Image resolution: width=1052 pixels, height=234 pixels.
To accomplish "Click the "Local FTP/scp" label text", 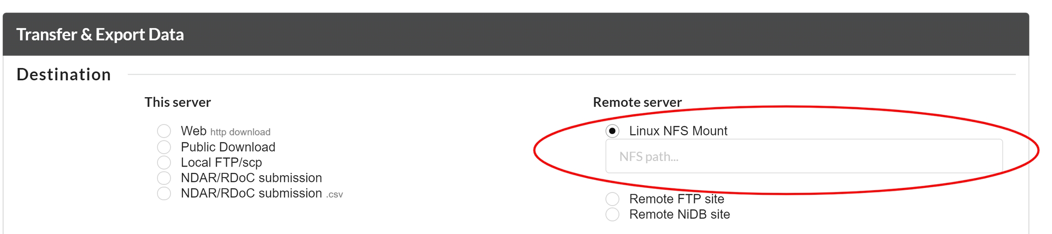I will (x=221, y=162).
